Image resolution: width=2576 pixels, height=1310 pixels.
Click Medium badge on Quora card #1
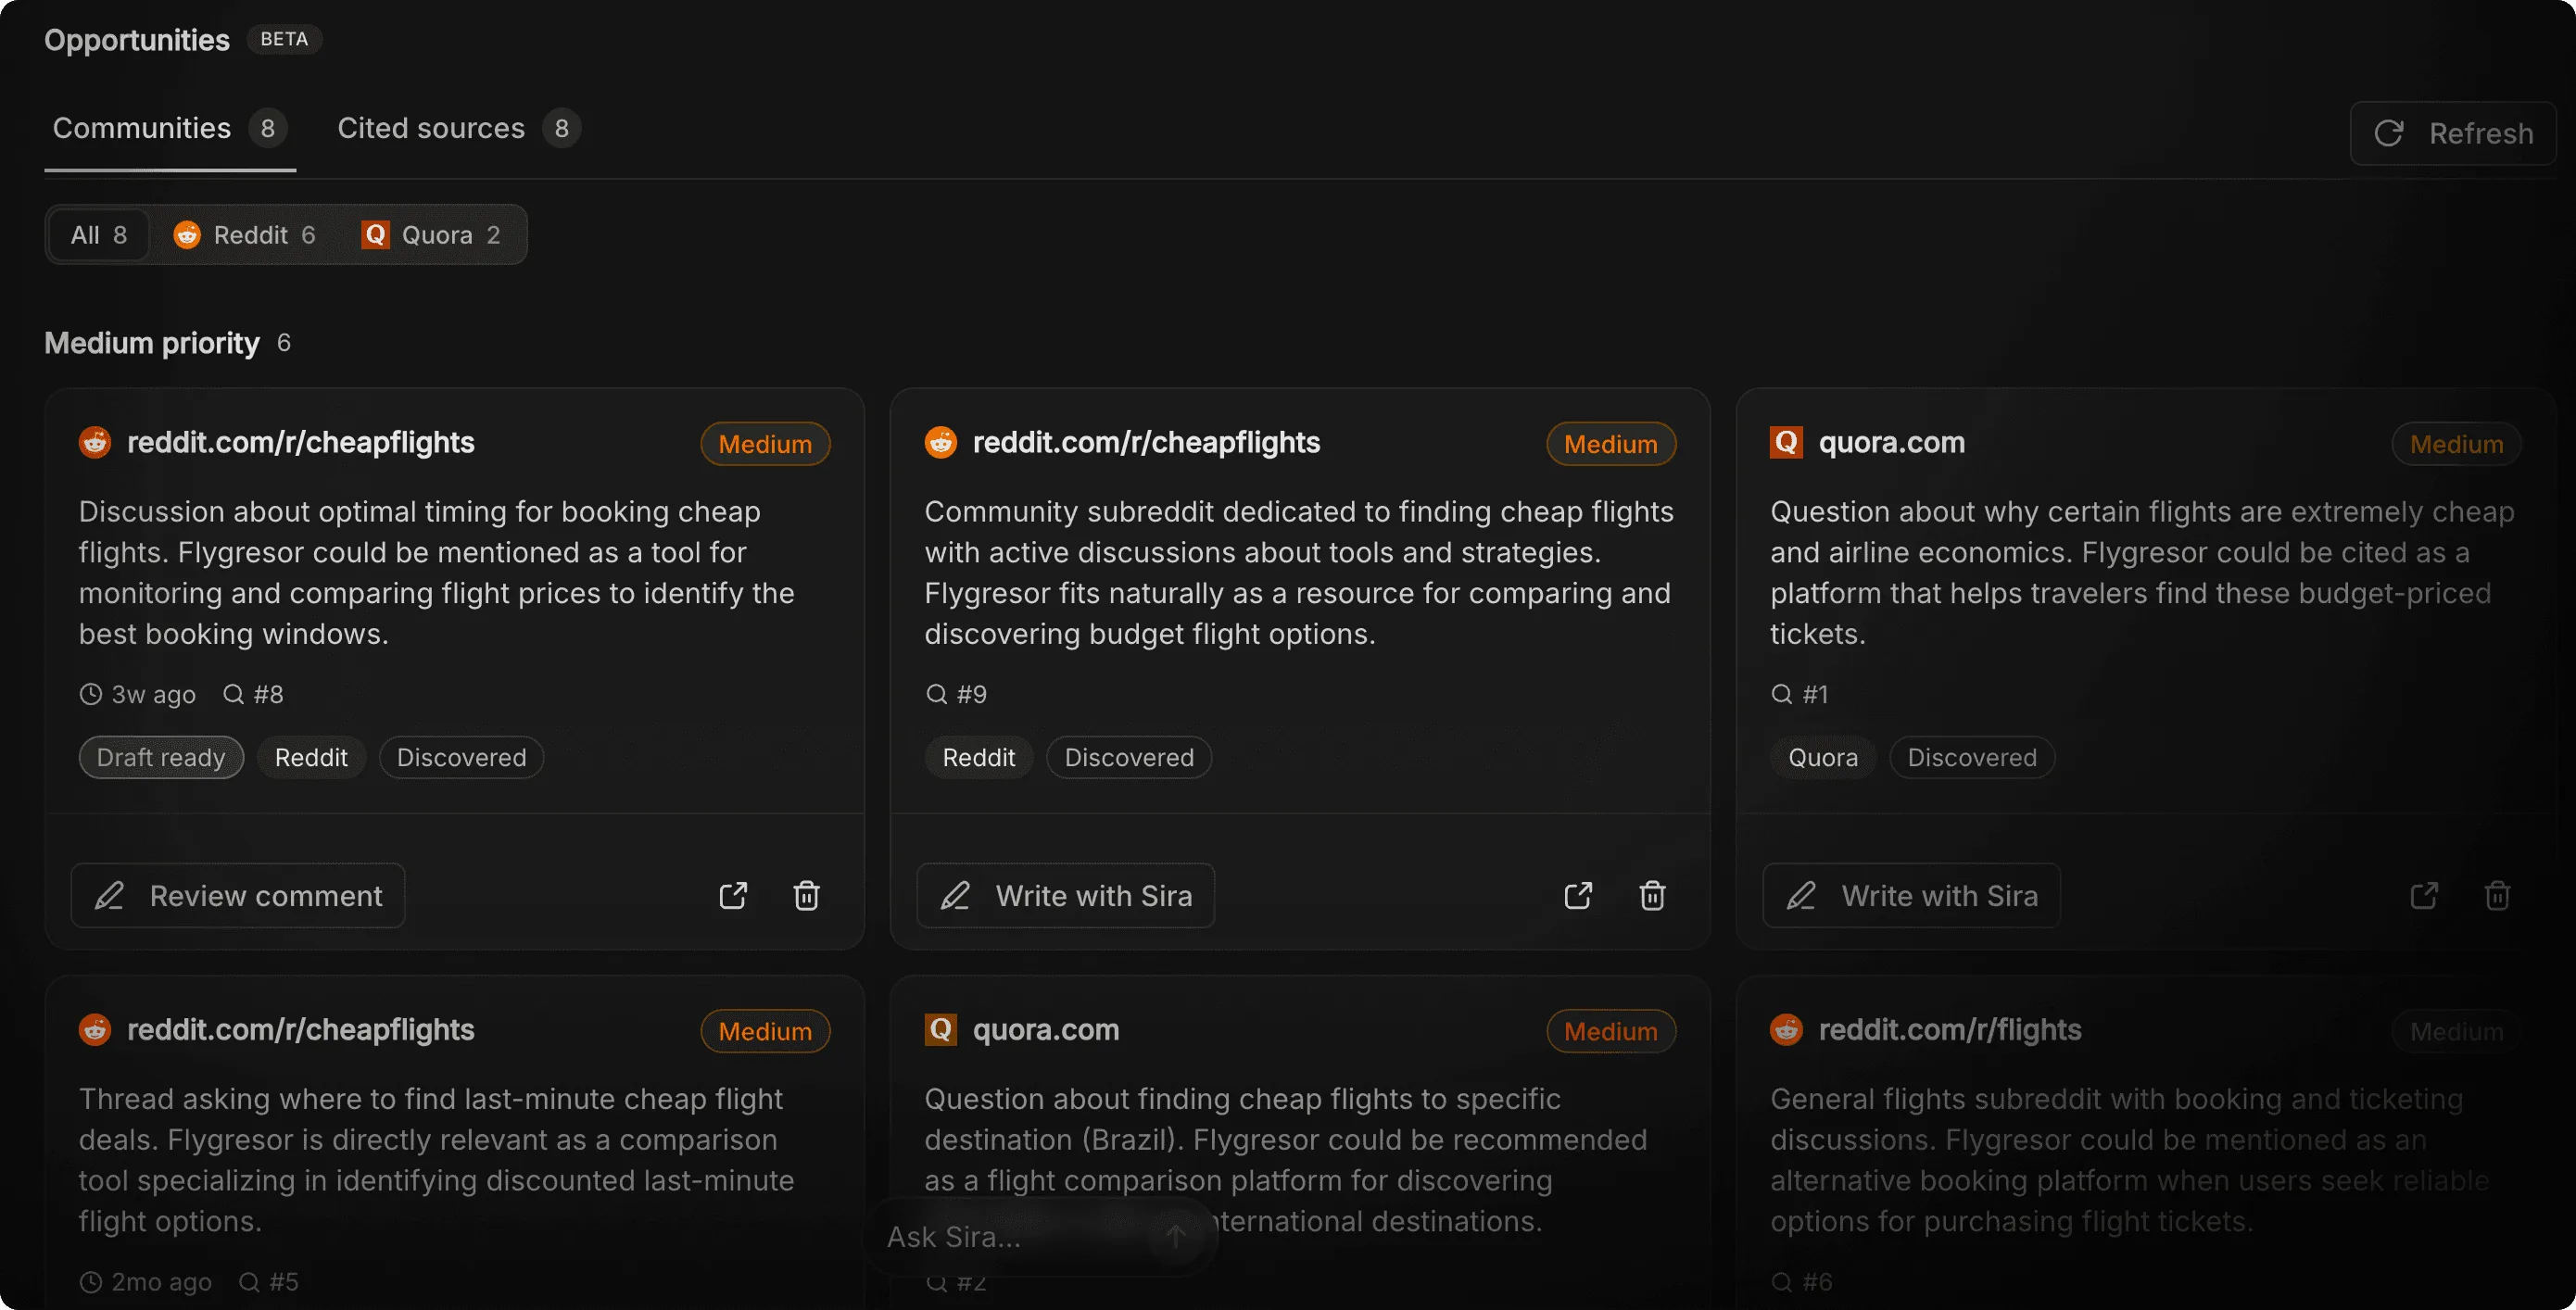2457,444
